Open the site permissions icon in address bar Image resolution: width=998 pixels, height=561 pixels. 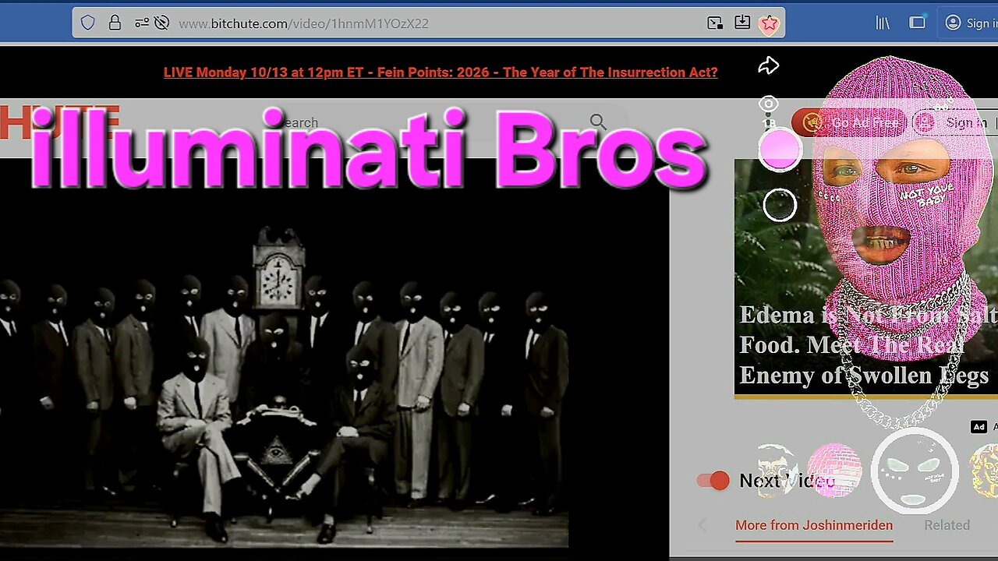[142, 23]
